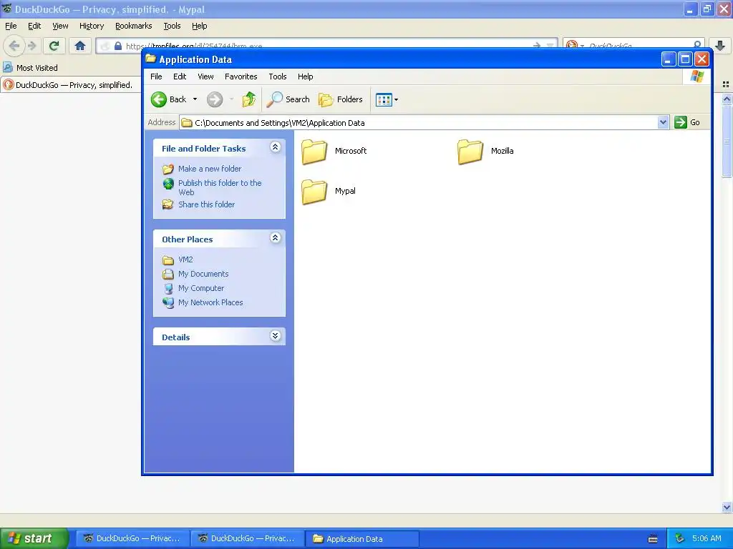
Task: Open the Views dropdown arrow
Action: coord(396,99)
